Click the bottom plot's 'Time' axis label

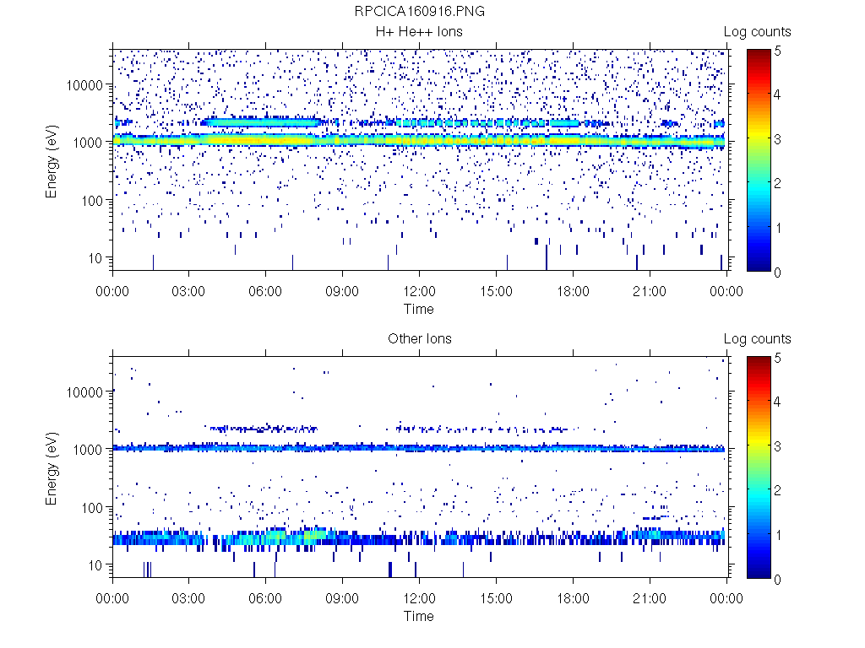(419, 616)
